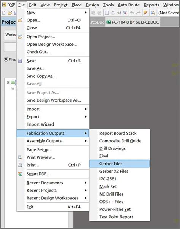Collapse the top project tree node
180x229 pixels.
click(x=8, y=83)
